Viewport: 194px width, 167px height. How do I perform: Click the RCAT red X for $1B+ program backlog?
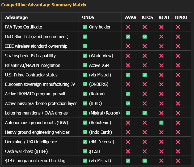point(161,161)
